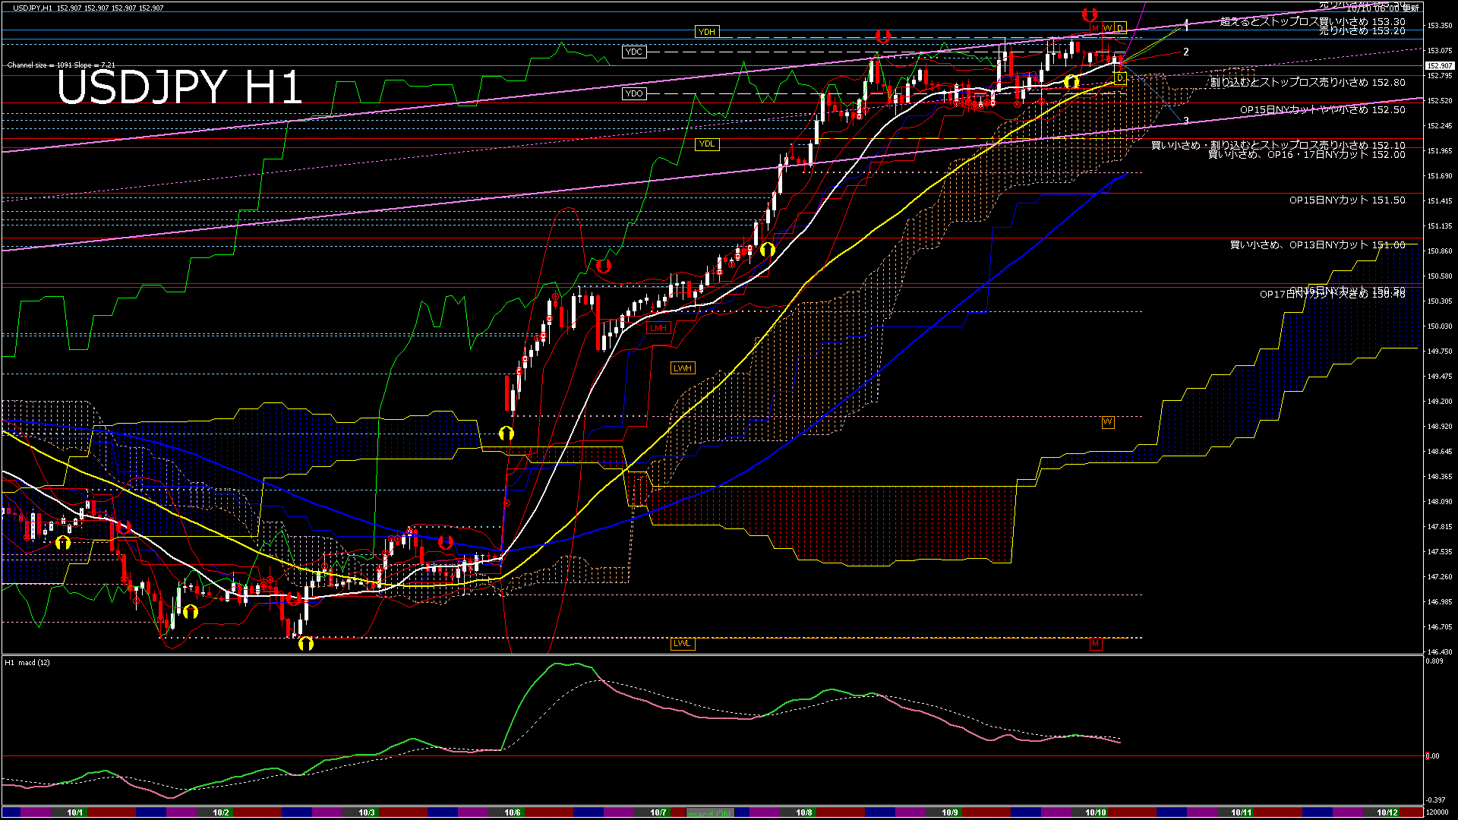
Task: Click the yellow up-arrow signal above the LWL line
Action: [305, 644]
